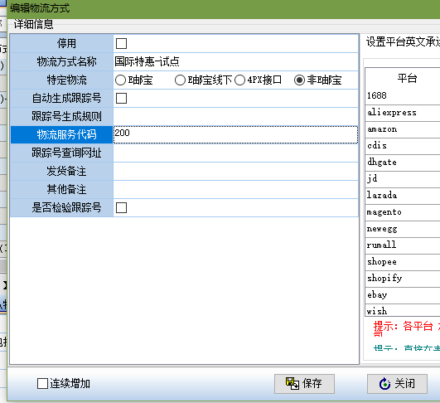Click the 保存 button
The image size is (440, 403).
(304, 384)
